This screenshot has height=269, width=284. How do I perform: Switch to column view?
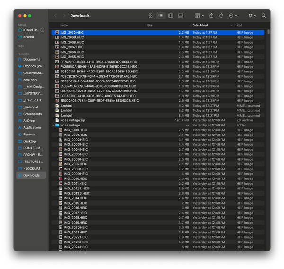pos(170,16)
